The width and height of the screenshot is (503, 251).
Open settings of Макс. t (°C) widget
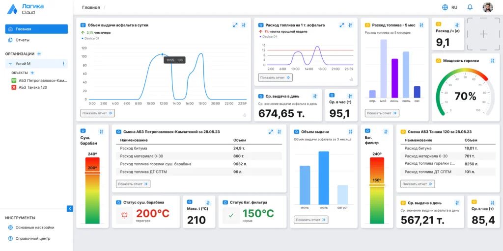click(208, 202)
